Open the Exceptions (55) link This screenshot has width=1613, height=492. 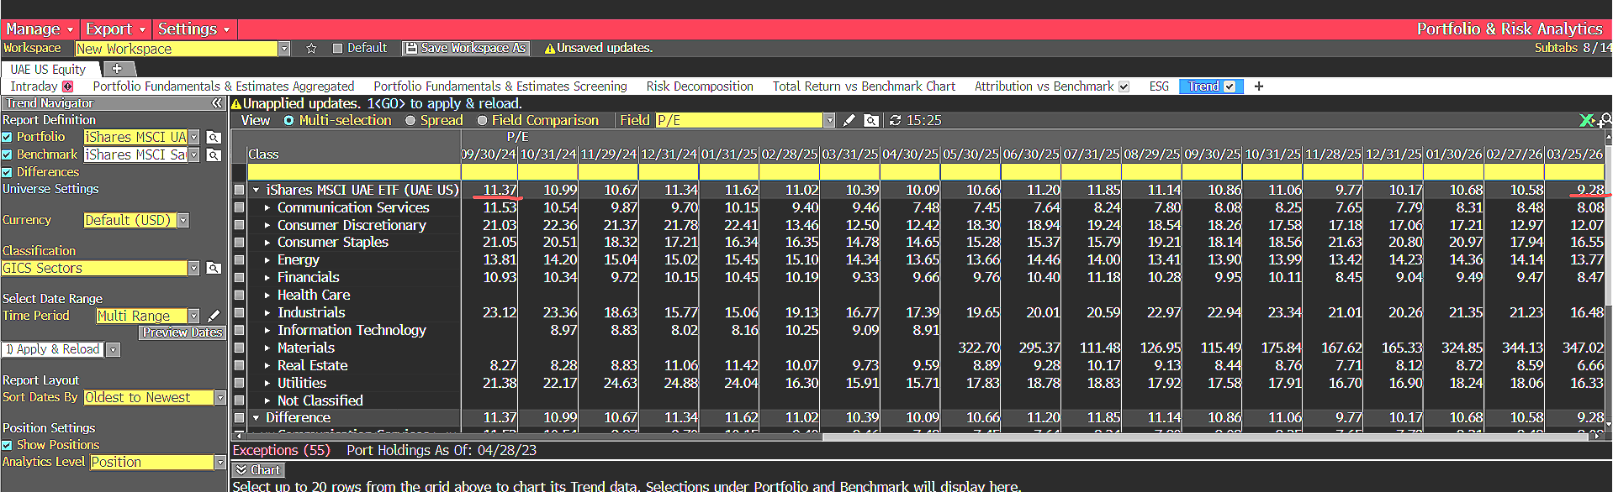(282, 451)
